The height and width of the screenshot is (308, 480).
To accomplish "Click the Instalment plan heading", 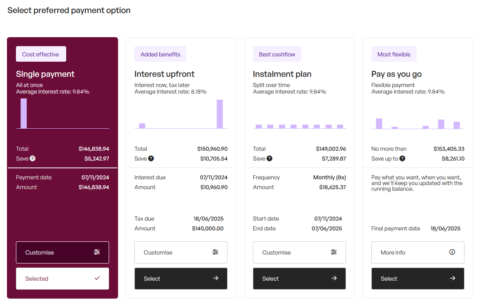I will pos(282,74).
